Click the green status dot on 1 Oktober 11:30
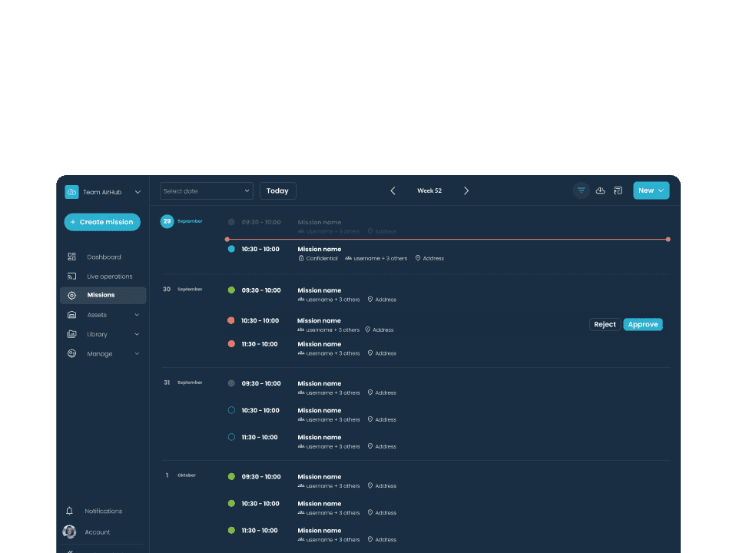This screenshot has height=553, width=736. (231, 531)
